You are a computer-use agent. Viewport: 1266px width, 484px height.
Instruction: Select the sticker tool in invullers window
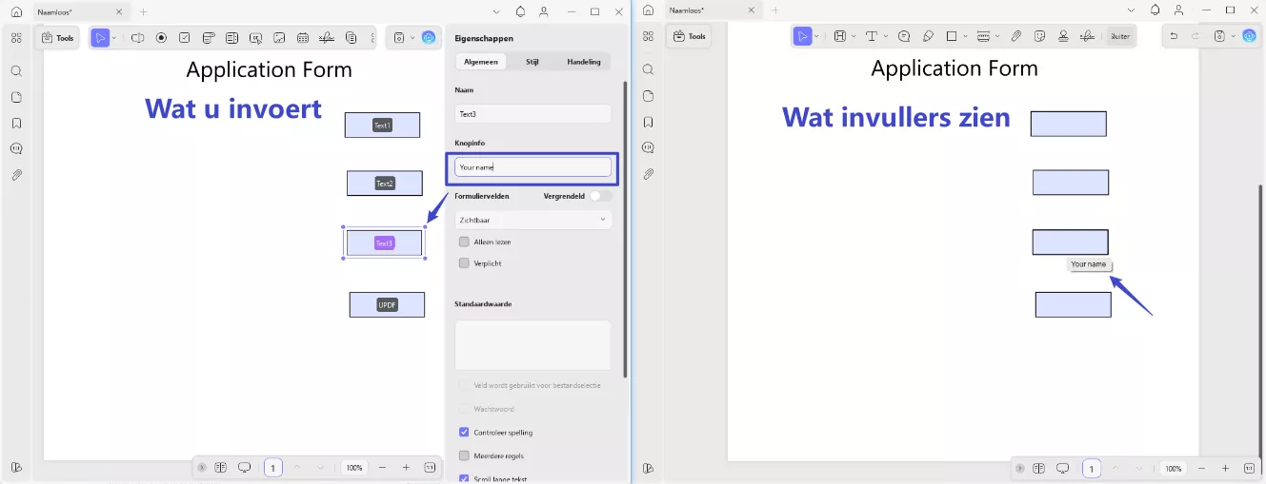tap(1039, 36)
